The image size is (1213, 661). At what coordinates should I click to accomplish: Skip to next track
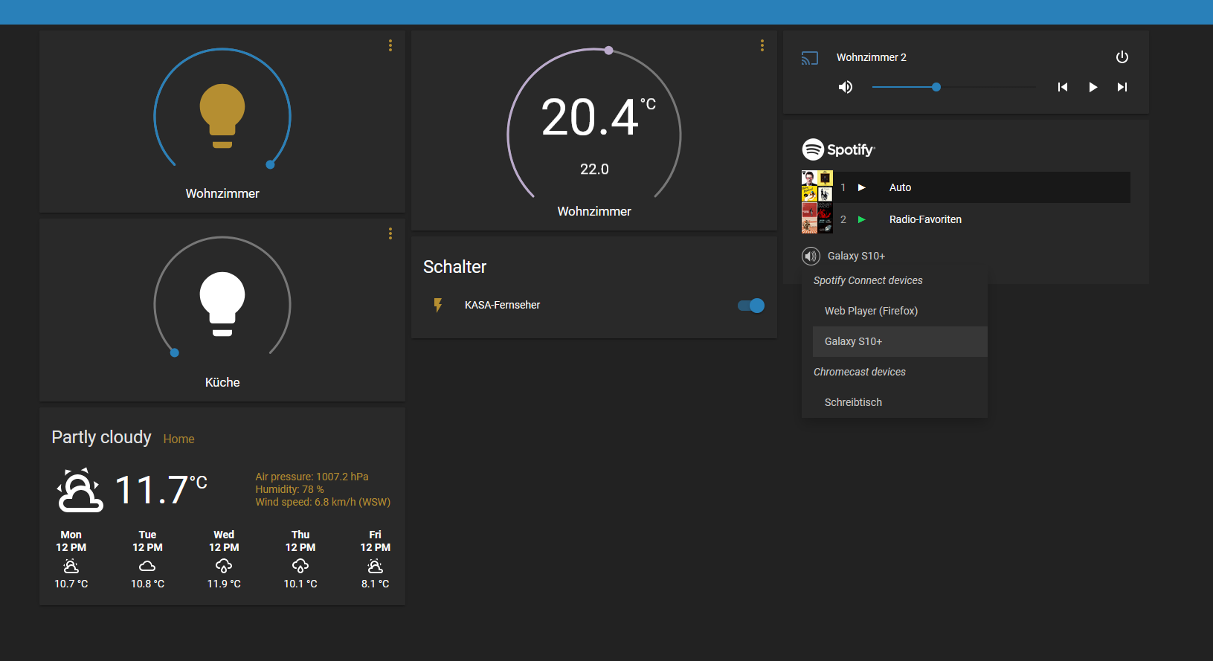1122,87
